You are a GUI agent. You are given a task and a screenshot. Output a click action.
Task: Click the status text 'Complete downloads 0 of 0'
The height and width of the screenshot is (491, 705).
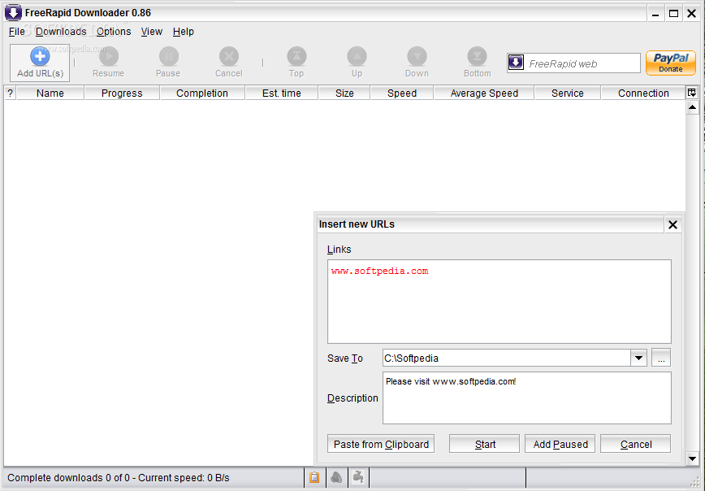coord(68,477)
